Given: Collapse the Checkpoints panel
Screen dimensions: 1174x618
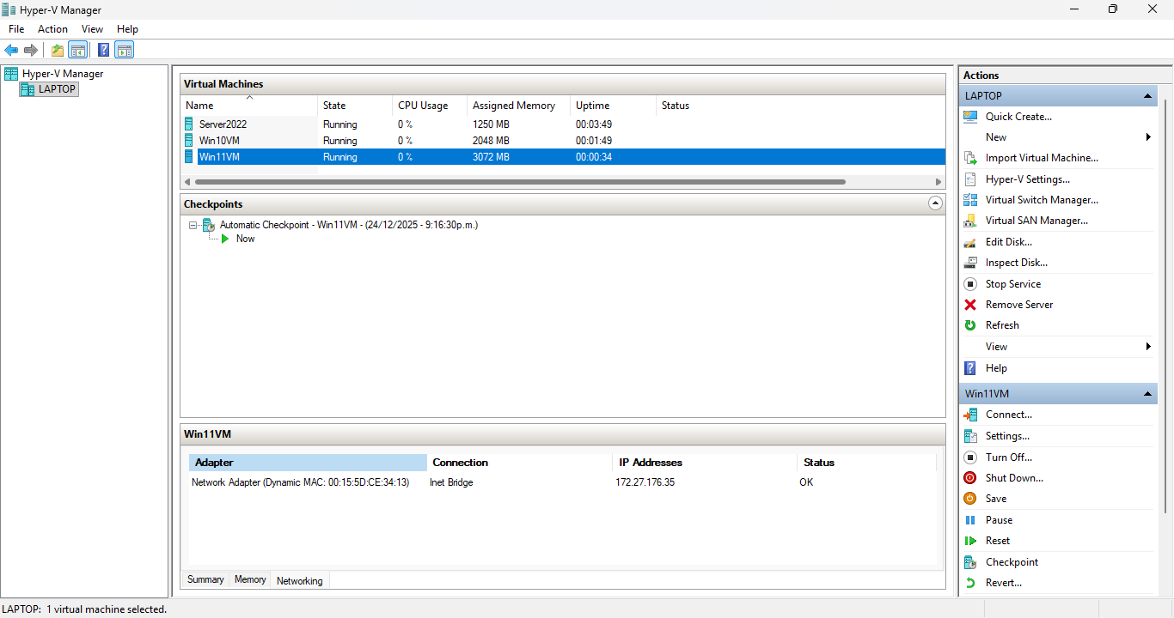Looking at the screenshot, I should pyautogui.click(x=935, y=204).
